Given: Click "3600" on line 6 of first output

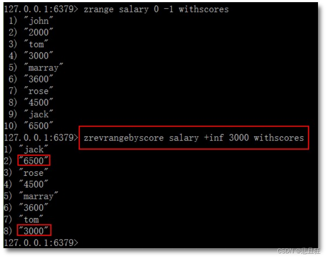Looking at the screenshot, I should (x=39, y=79).
